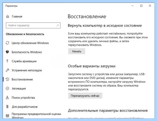
Task: Click the troubleshoot wrench icon
Action: 7,70
